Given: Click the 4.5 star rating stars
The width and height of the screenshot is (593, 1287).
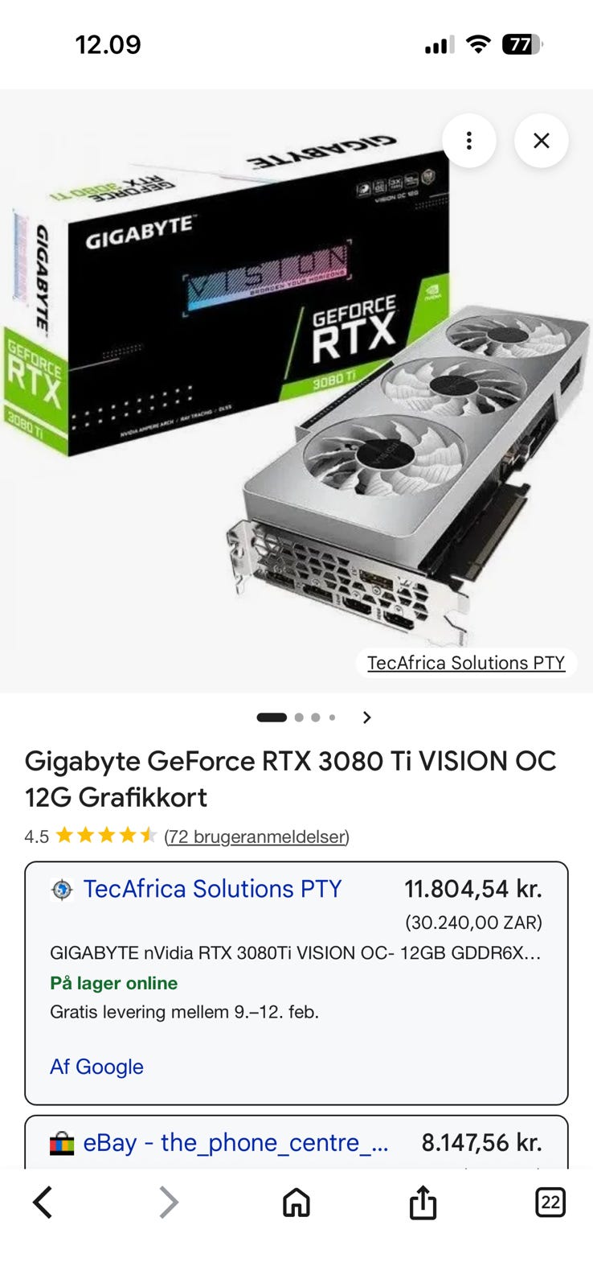Looking at the screenshot, I should 106,836.
